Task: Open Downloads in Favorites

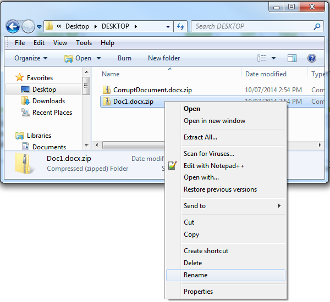Action: [x=48, y=101]
